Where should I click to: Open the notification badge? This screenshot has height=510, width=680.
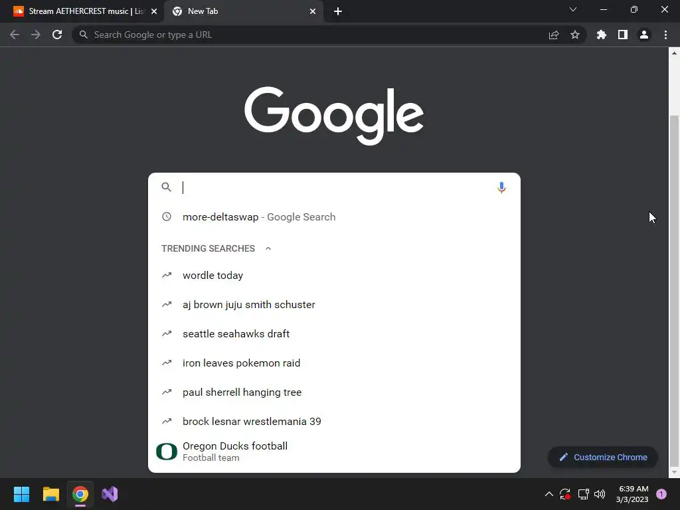click(661, 494)
